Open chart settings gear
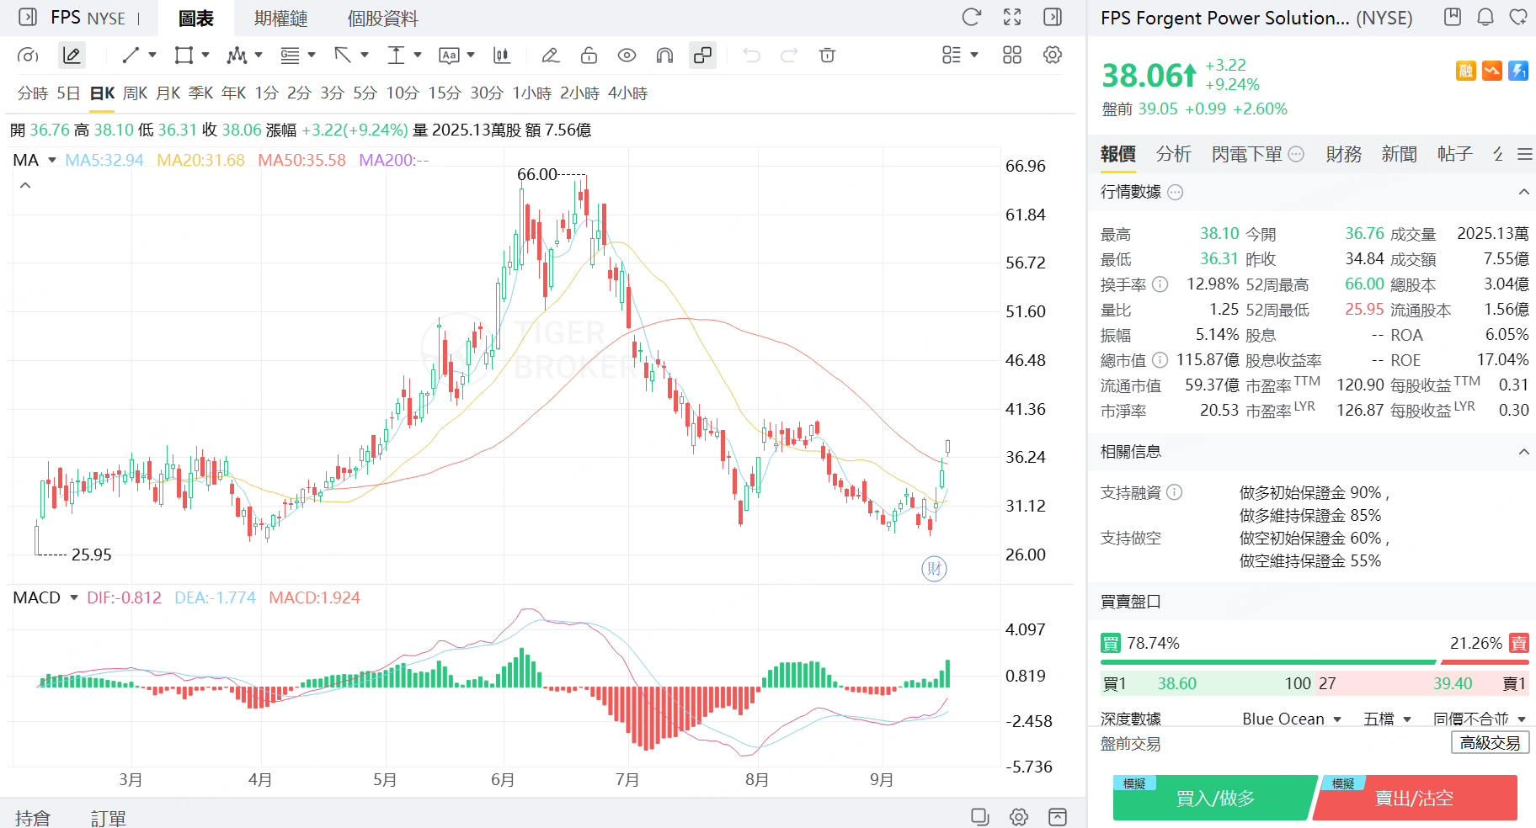The width and height of the screenshot is (1536, 828). click(x=1053, y=56)
